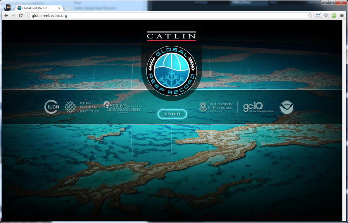Click the ENTER button
The image size is (348, 223).
click(172, 114)
